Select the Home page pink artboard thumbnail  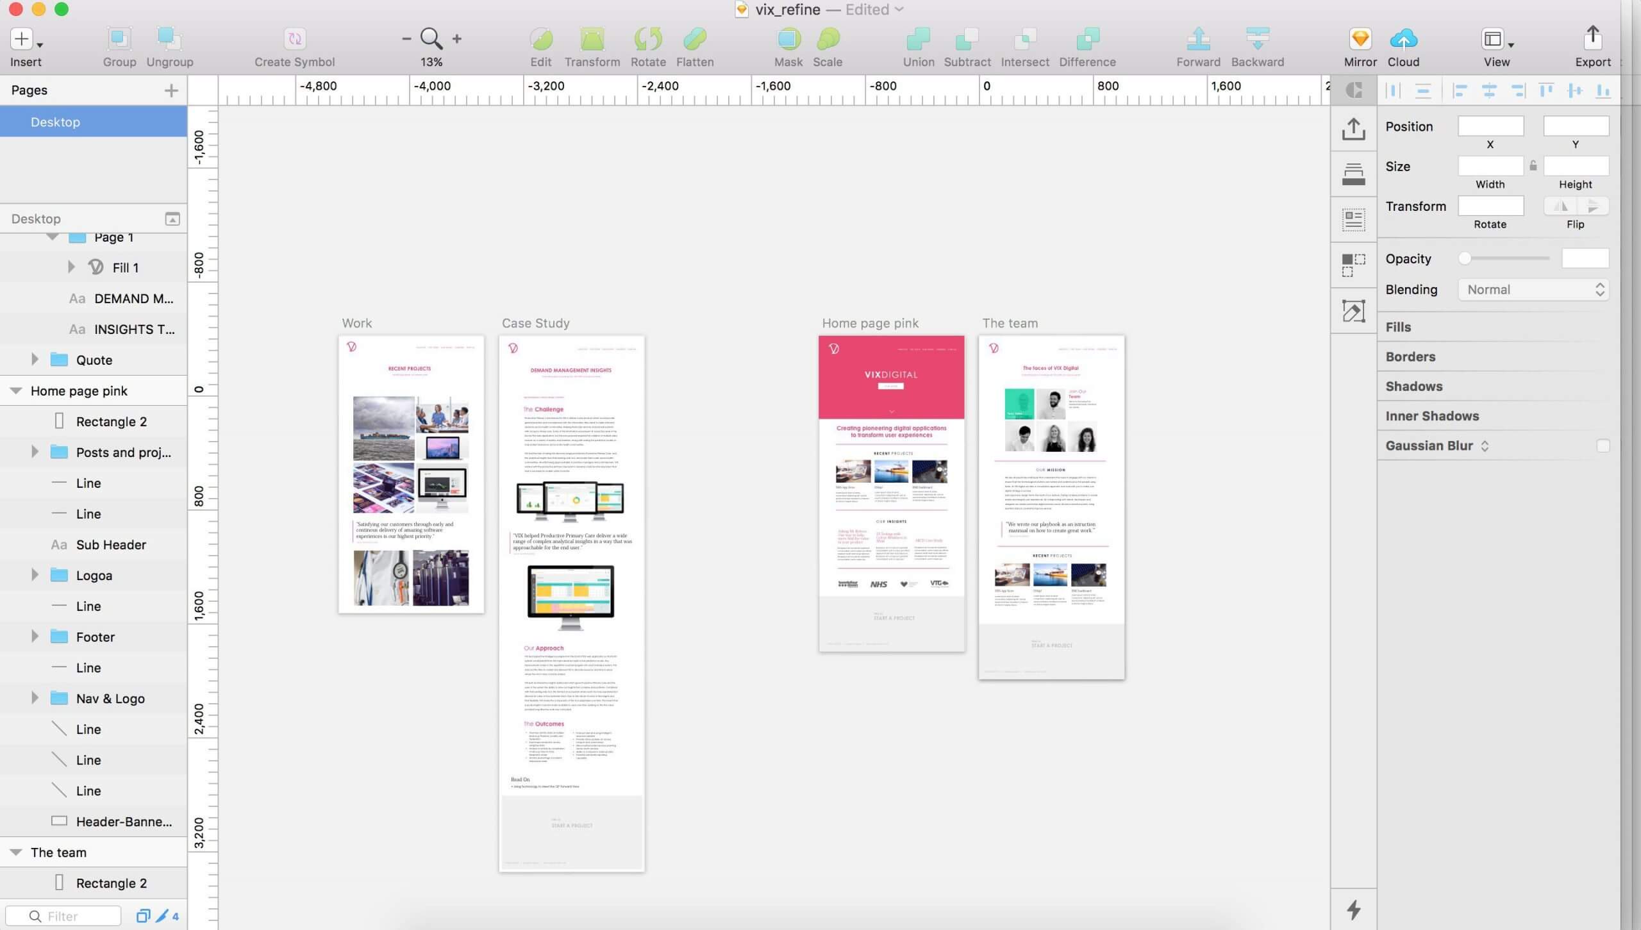tap(890, 493)
